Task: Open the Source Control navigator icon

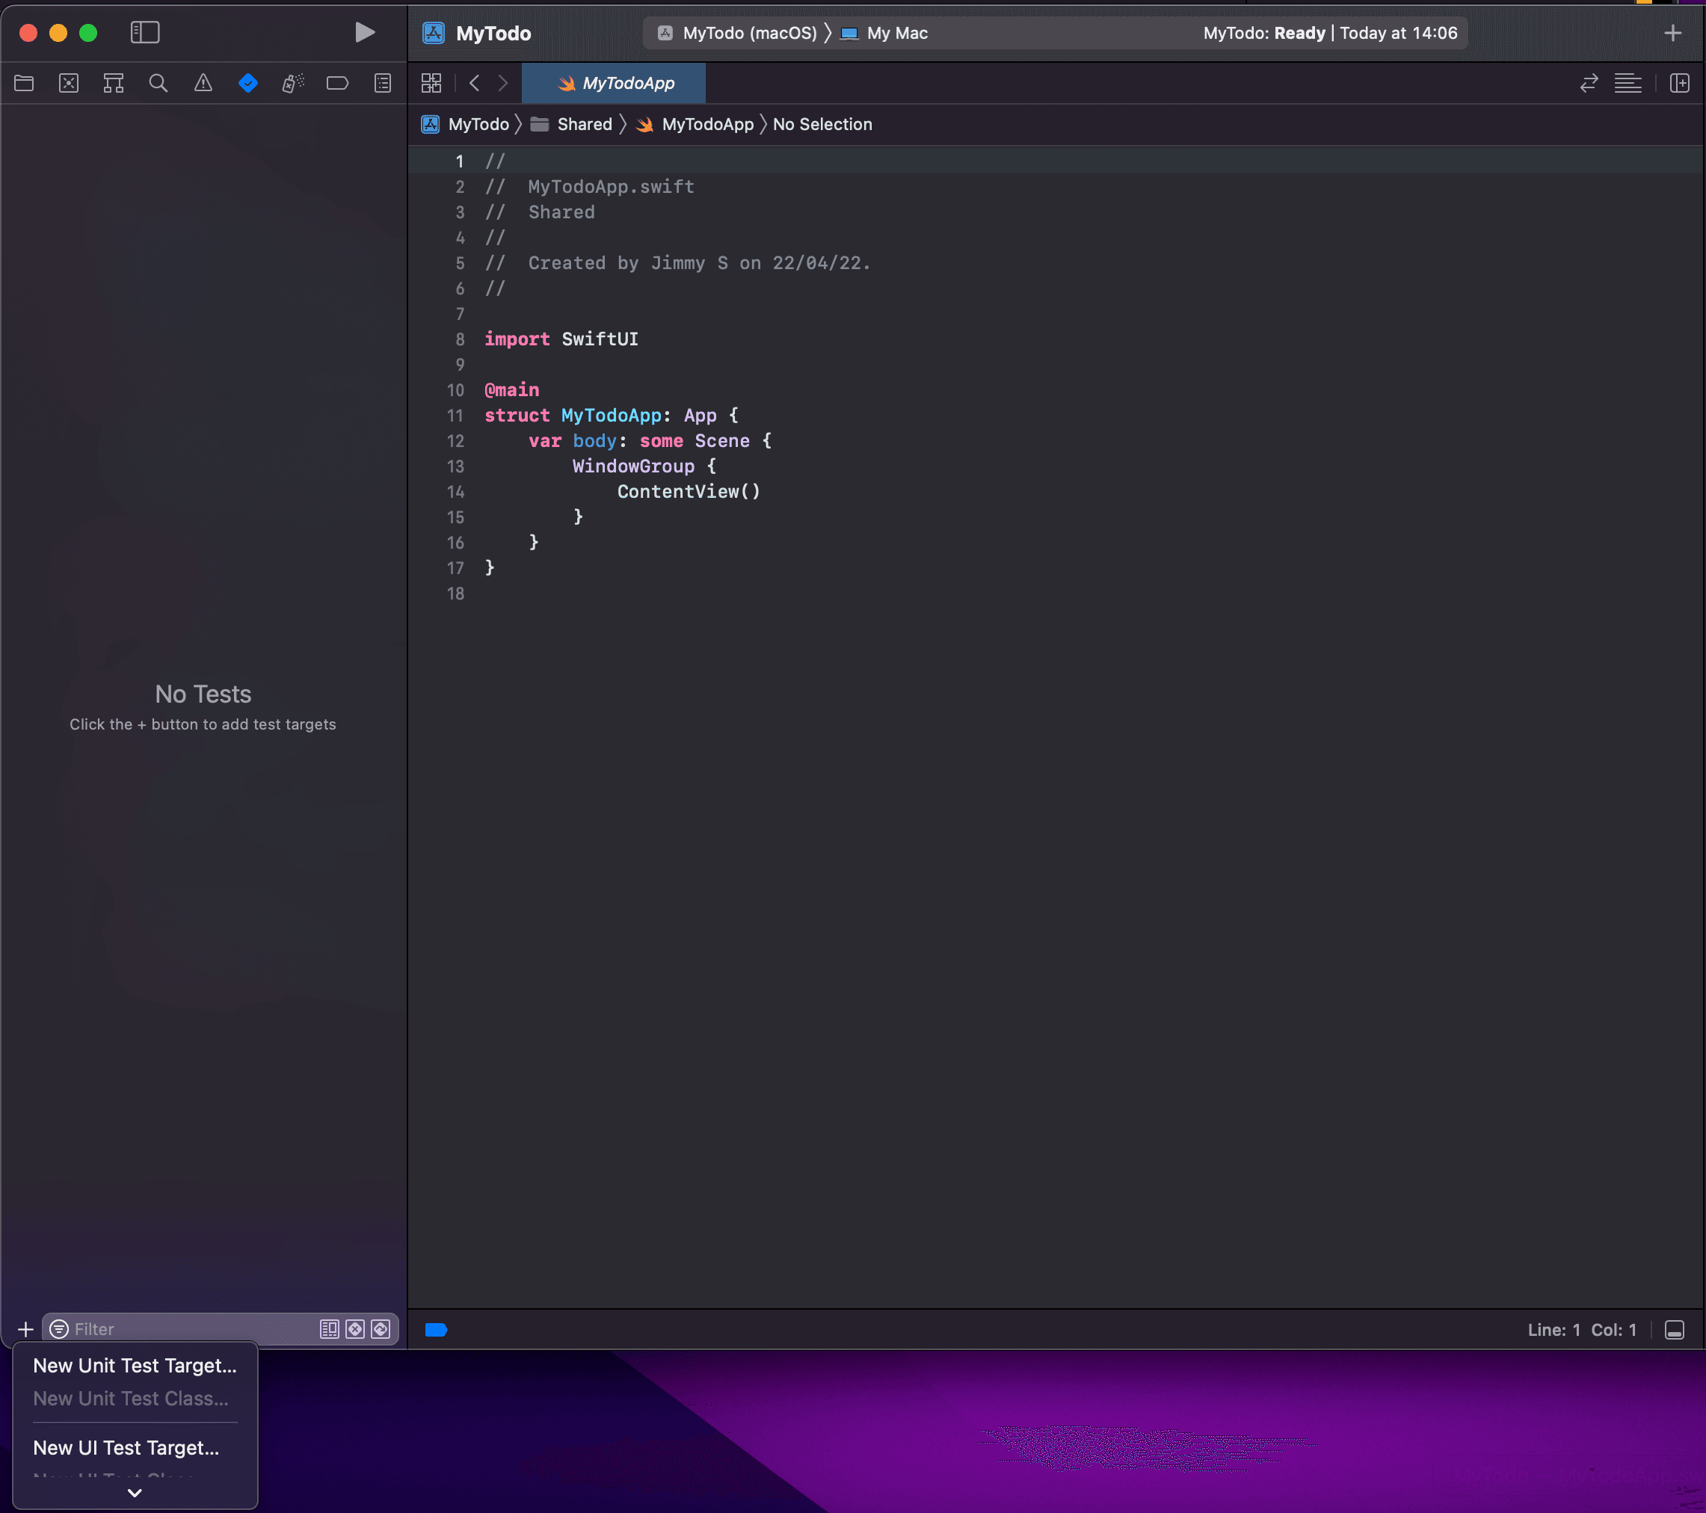Action: coord(69,83)
